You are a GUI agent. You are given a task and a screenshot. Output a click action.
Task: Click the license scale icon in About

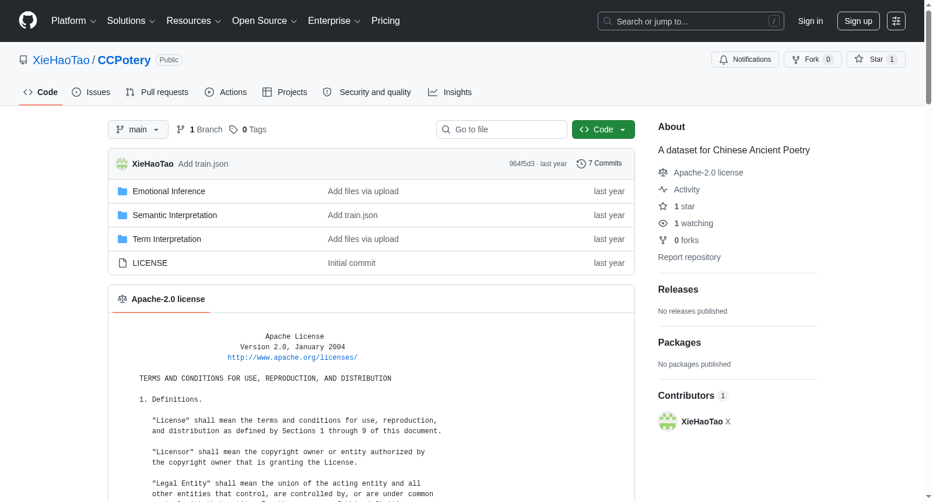pos(663,173)
